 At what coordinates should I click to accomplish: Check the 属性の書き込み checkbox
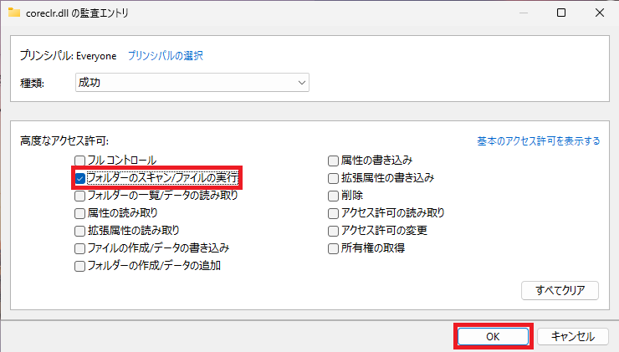click(333, 161)
